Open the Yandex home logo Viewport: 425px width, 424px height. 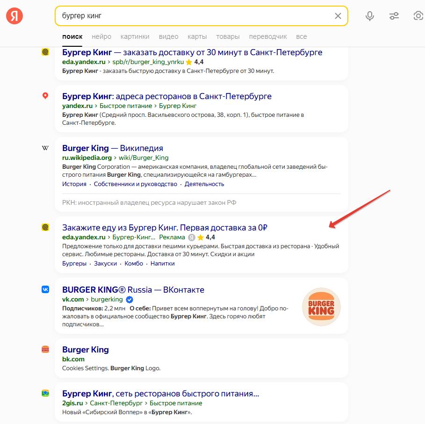[14, 16]
